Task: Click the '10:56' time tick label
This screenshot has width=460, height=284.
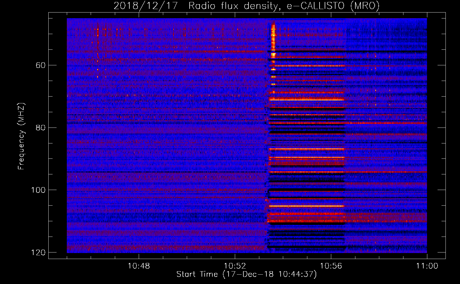Action: coord(331,266)
